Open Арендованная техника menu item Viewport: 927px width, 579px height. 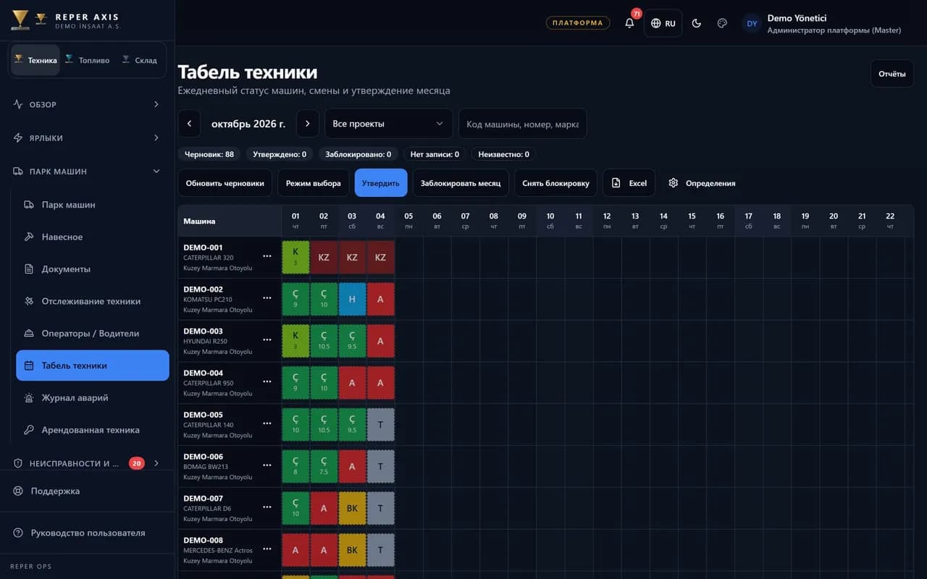(x=93, y=430)
